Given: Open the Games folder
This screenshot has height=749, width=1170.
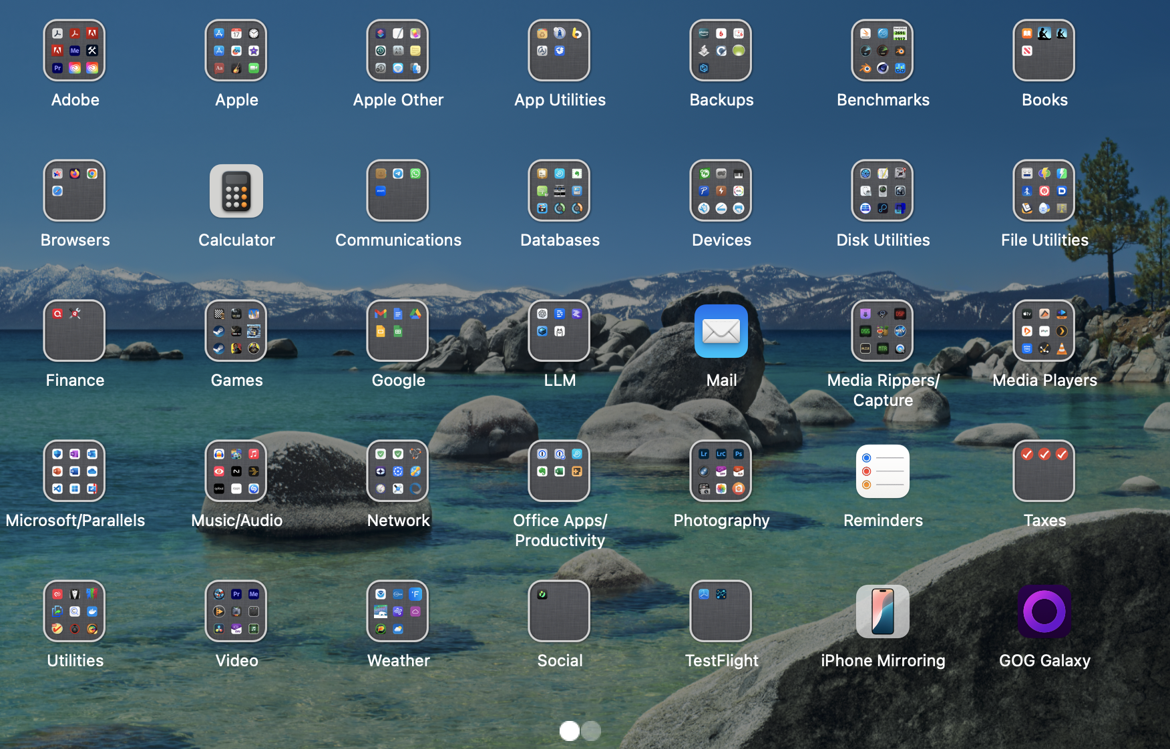Looking at the screenshot, I should coord(236,331).
